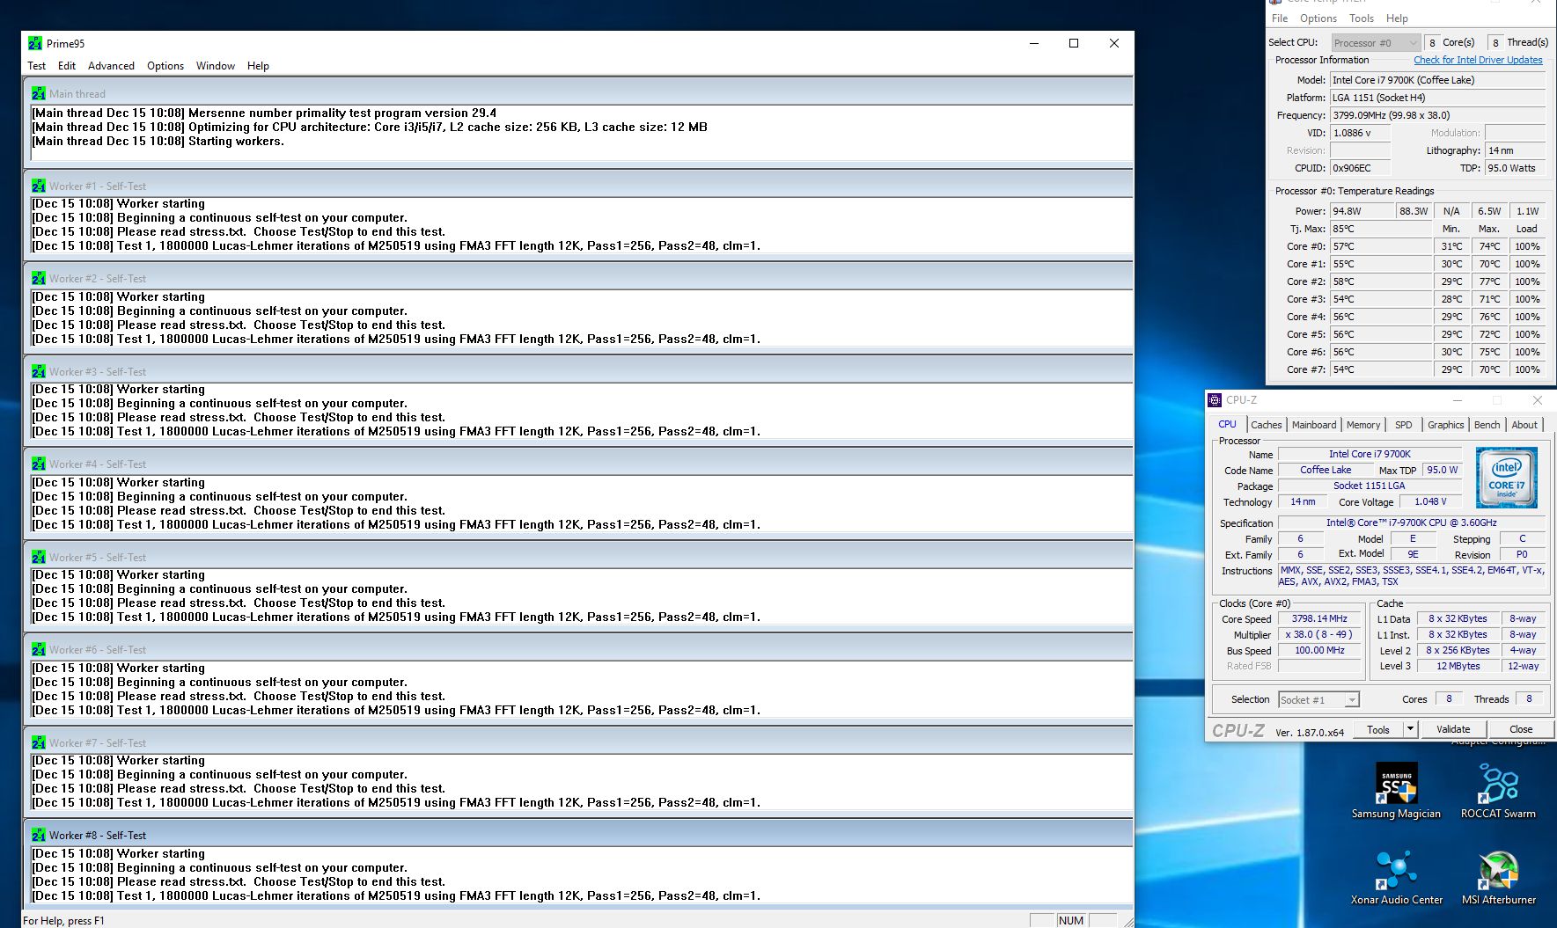1557x928 pixels.
Task: Open the Options menu in Core Temp
Action: pyautogui.click(x=1318, y=18)
